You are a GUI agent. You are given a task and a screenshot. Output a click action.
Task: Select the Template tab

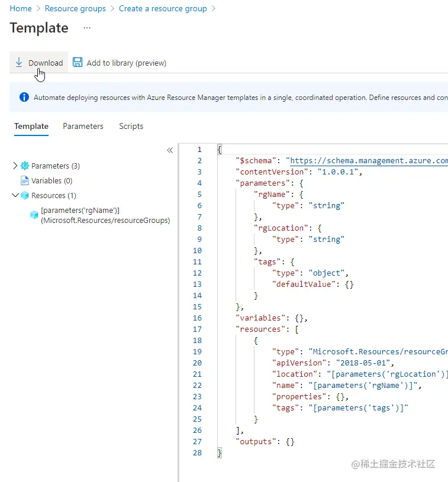[31, 126]
